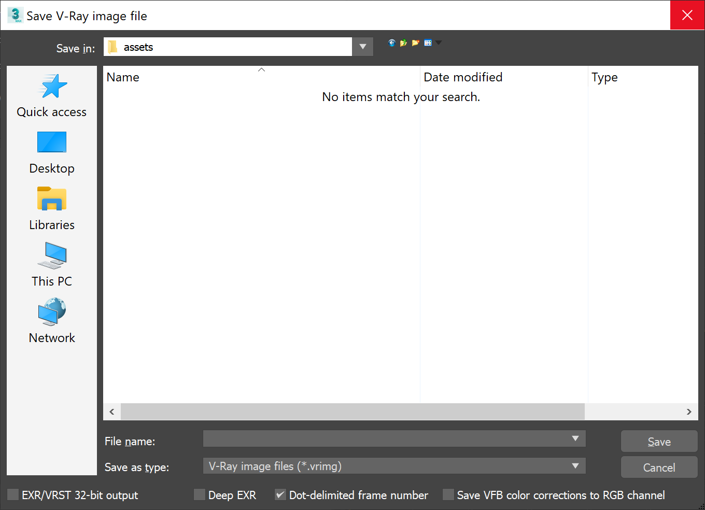Image resolution: width=705 pixels, height=510 pixels.
Task: Disable Dot-delimited frame number
Action: 280,494
